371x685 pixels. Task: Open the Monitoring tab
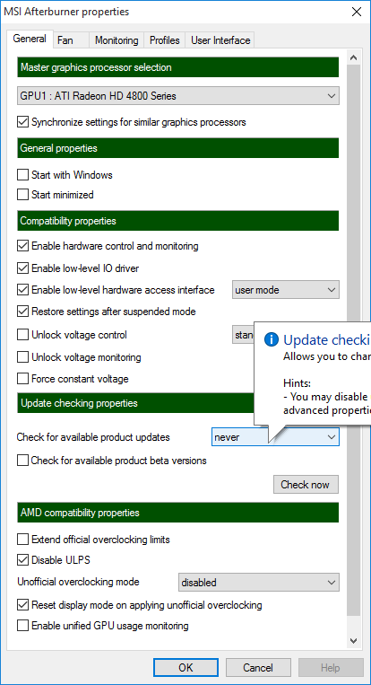tap(116, 40)
